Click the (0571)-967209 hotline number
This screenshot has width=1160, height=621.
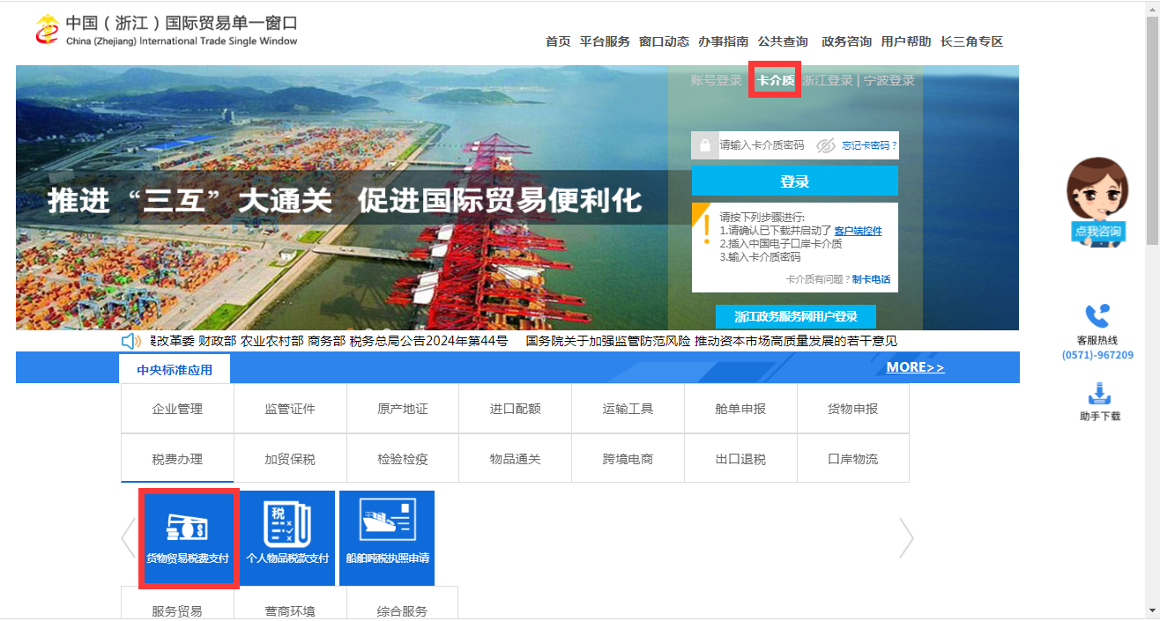(x=1097, y=355)
